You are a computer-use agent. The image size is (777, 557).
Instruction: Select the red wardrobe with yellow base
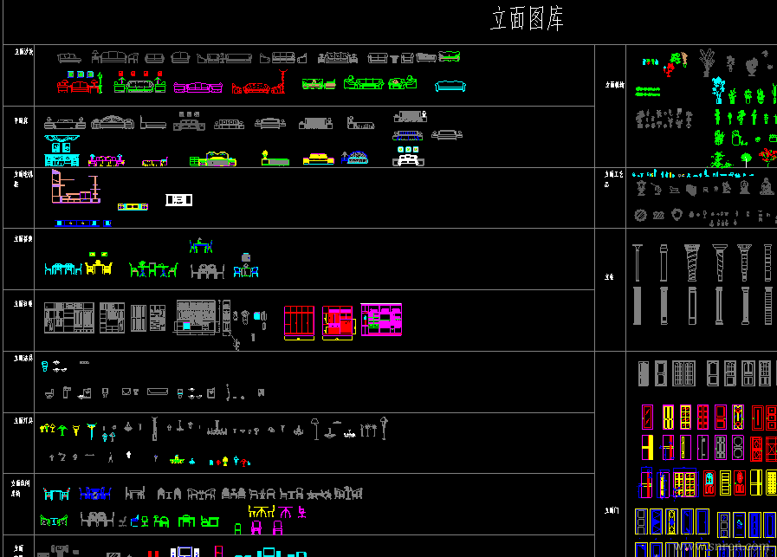pos(299,323)
